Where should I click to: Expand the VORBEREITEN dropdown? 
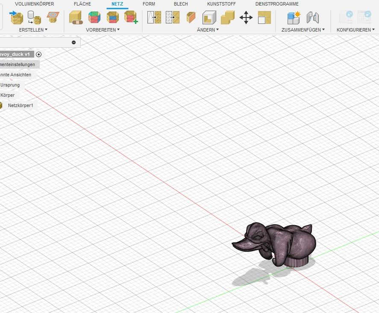(103, 30)
